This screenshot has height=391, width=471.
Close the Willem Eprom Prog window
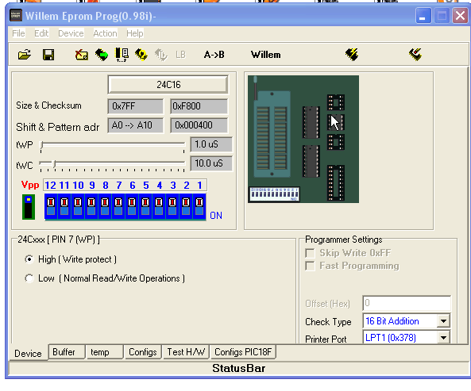pos(460,15)
